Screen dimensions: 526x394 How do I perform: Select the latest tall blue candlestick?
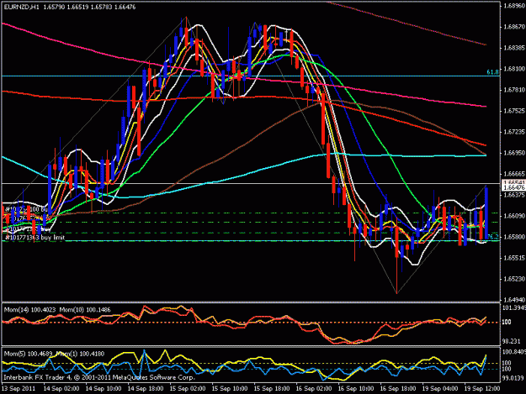point(486,213)
